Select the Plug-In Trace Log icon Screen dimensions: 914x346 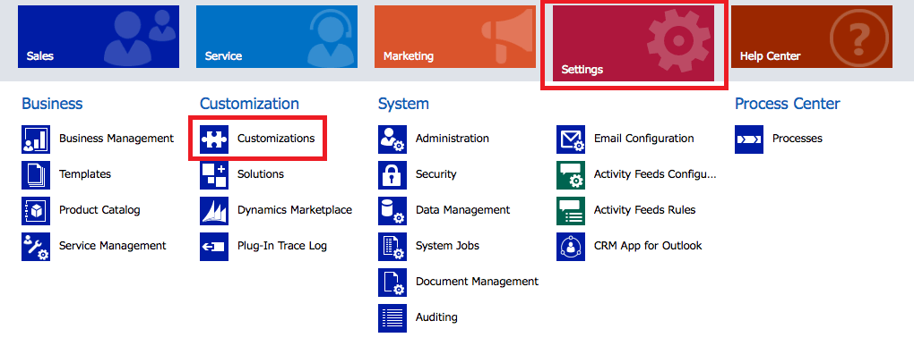pos(214,247)
